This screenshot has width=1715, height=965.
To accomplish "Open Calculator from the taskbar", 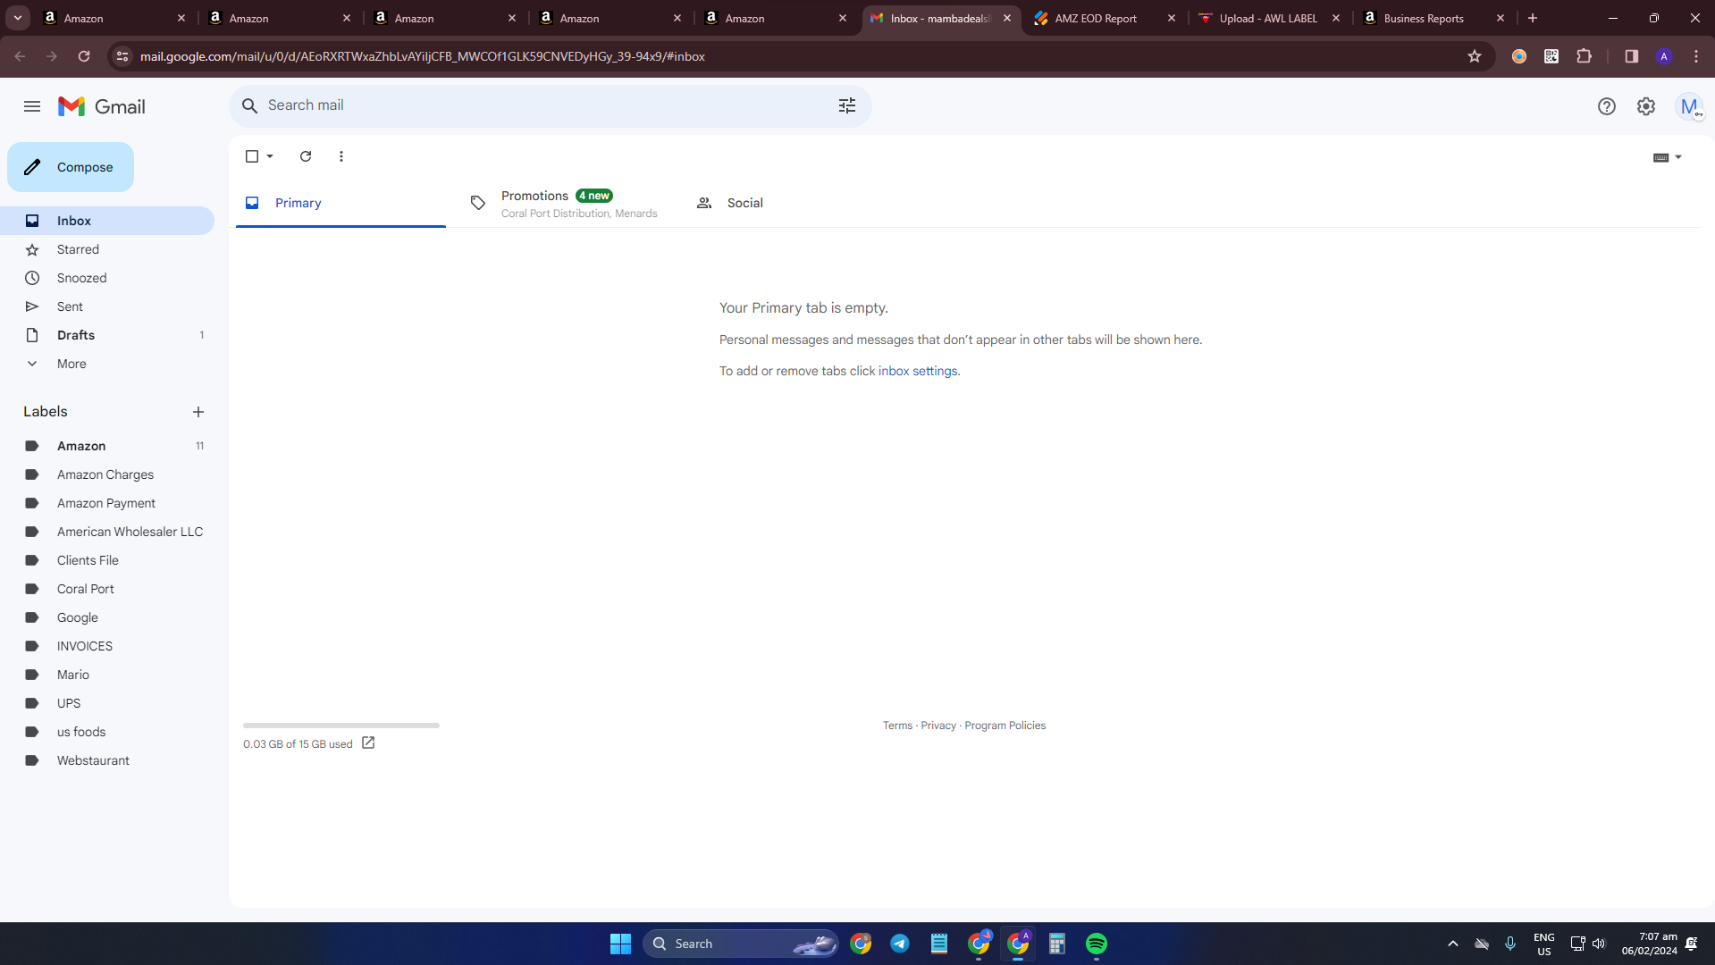I will point(1057,944).
